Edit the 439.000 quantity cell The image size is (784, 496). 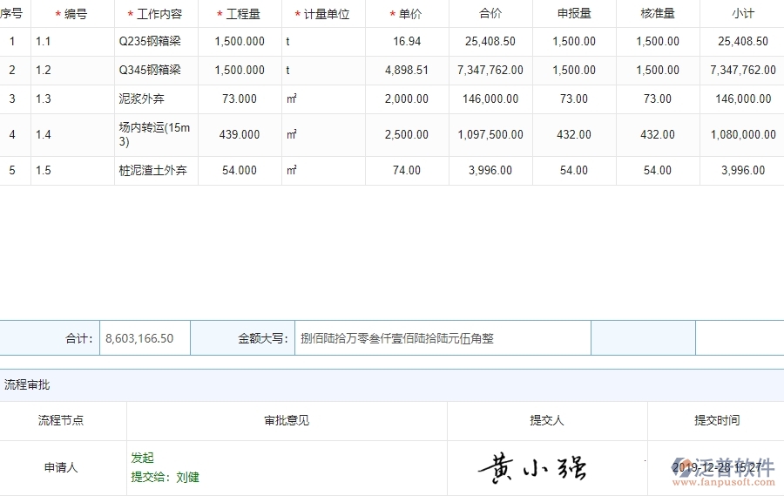pyautogui.click(x=240, y=134)
